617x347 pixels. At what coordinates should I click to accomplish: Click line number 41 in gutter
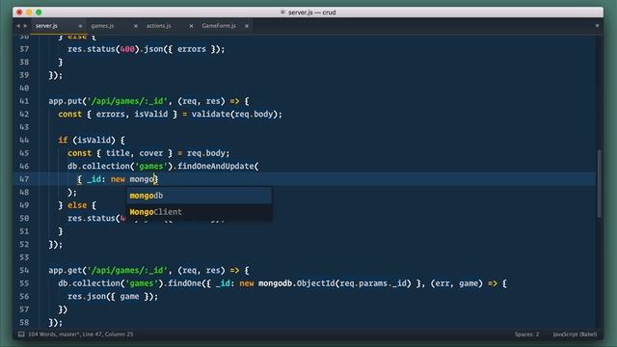coord(24,101)
